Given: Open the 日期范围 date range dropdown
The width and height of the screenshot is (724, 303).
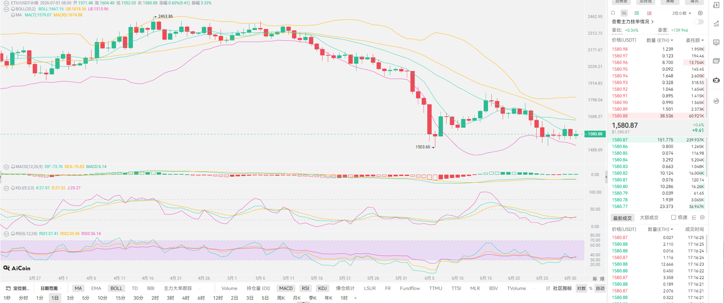Looking at the screenshot, I should point(51,288).
